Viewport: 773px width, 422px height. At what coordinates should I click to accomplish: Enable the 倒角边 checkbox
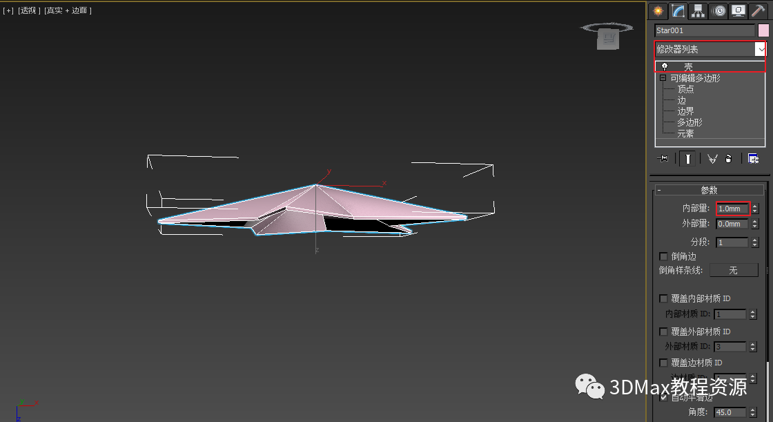(664, 256)
